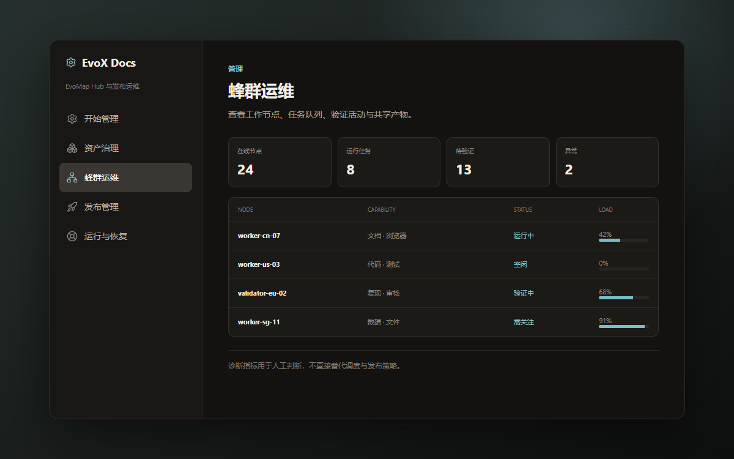The width and height of the screenshot is (734, 459).
Task: Click the 91% load bar for worker-sg-11
Action: pos(624,327)
